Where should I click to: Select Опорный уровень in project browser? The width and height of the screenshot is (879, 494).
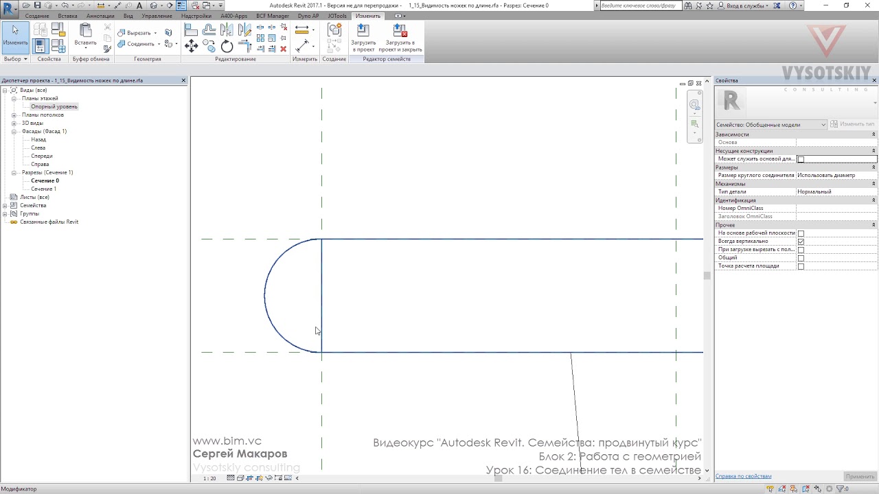point(54,107)
